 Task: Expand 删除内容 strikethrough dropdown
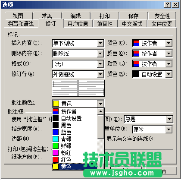coord(100,54)
